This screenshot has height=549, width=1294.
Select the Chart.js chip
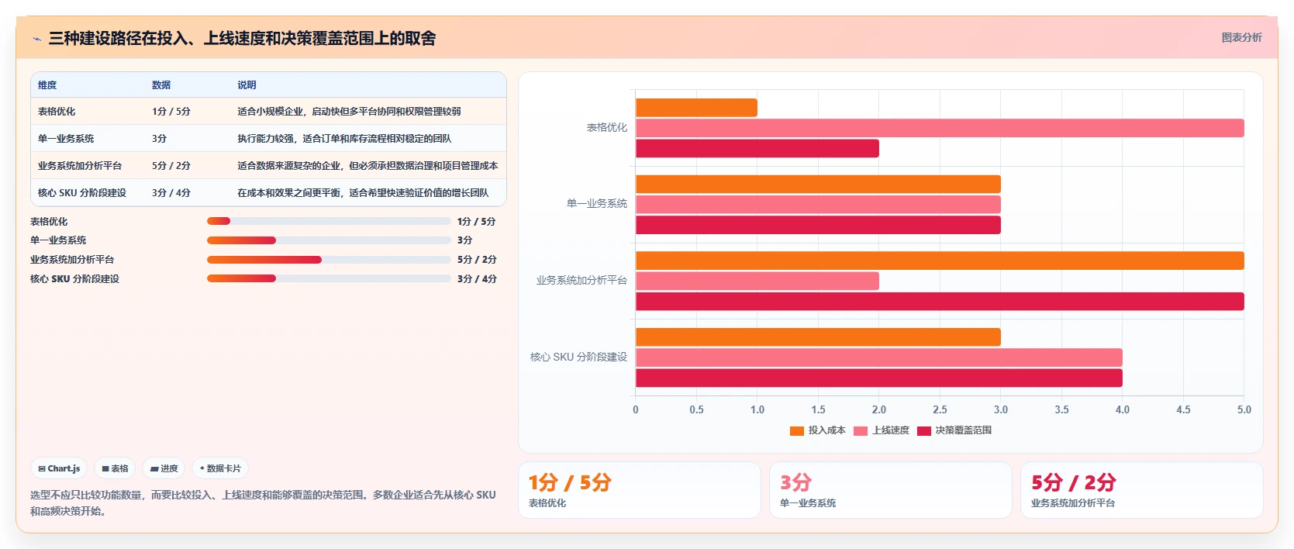pos(59,468)
